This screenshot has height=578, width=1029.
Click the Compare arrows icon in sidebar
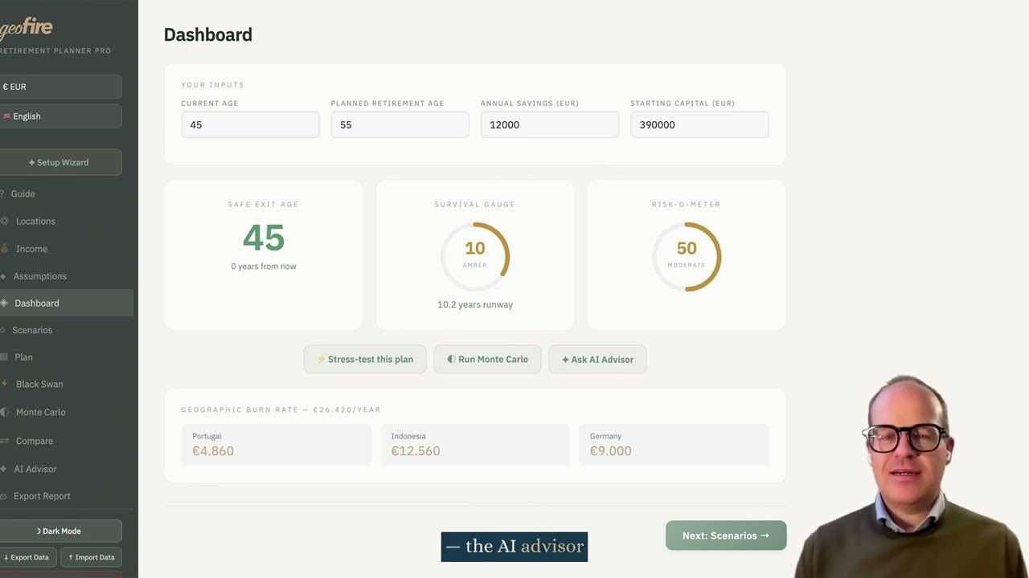[x=4, y=441]
